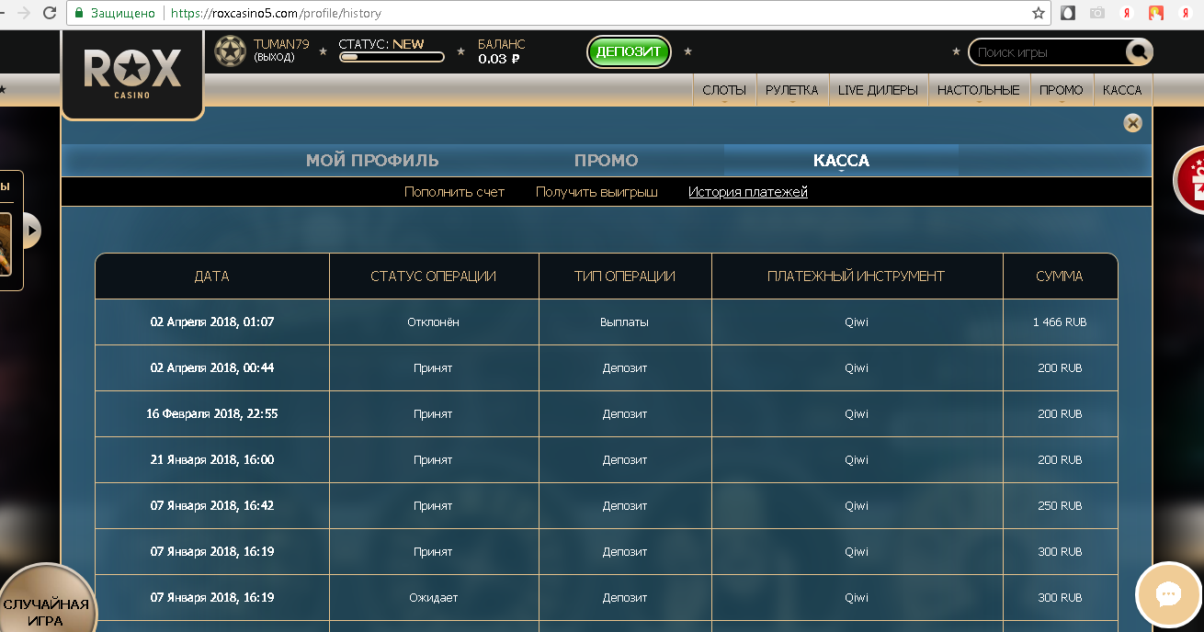Open the Yandex extension beside the camera icon

(1126, 14)
